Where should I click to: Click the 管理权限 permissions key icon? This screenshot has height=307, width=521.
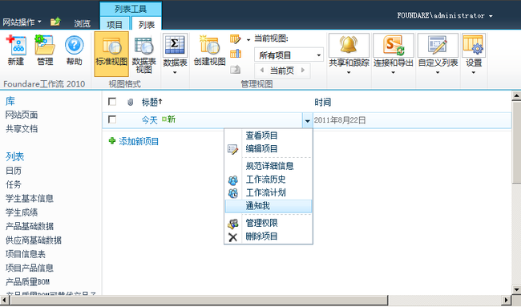(233, 224)
